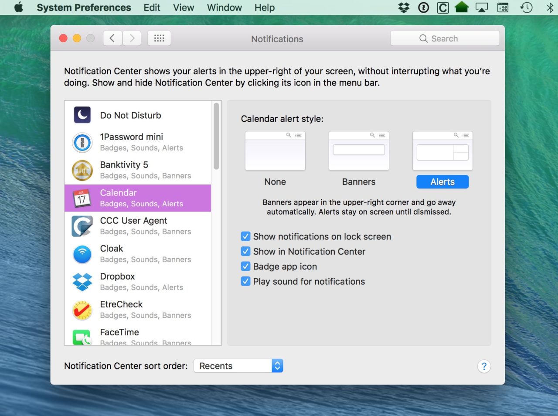The width and height of the screenshot is (558, 416).
Task: Open the View menu
Action: click(184, 7)
